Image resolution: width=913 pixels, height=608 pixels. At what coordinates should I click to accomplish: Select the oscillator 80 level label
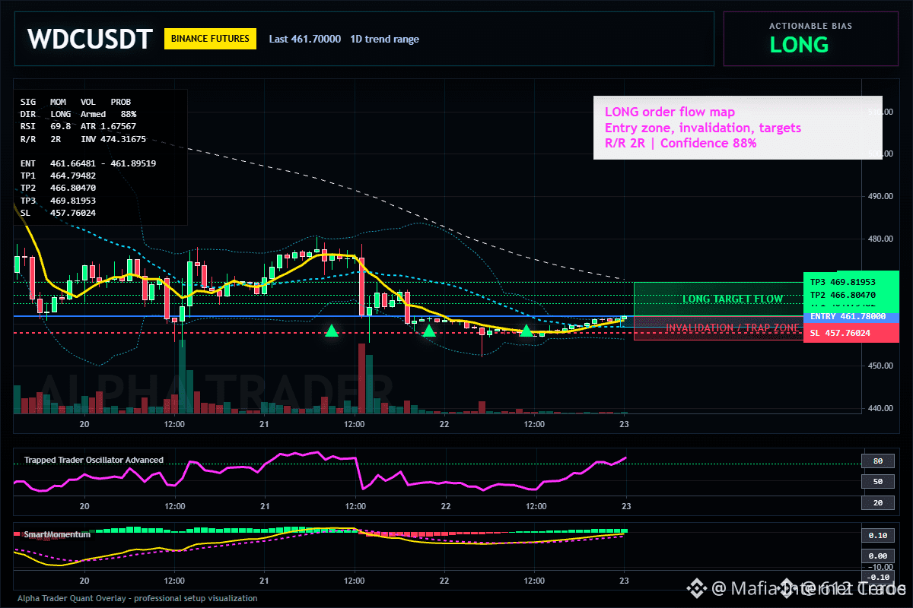coord(877,461)
